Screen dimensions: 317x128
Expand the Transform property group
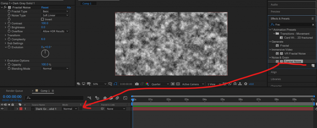pos(6,35)
